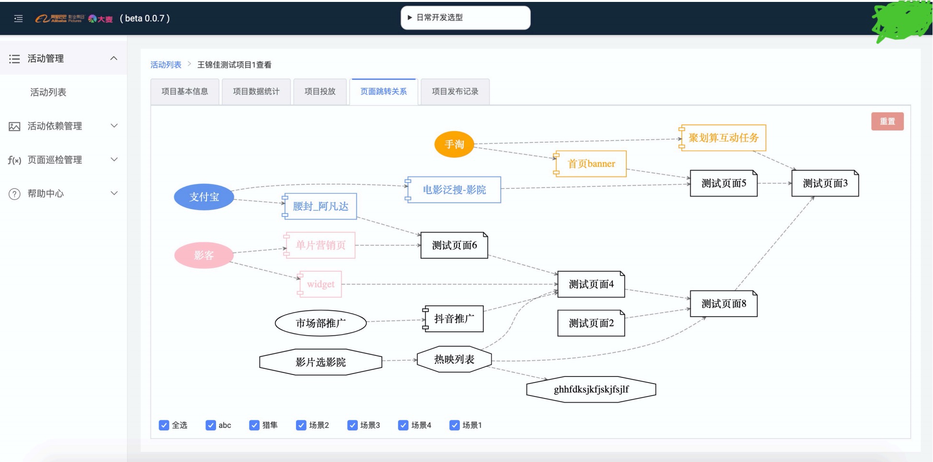
Task: Uncheck the 场景1 checkbox
Action: (x=455, y=425)
